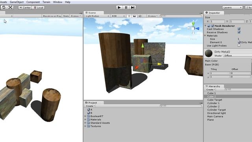Collapse the Mesh Renderer component

click(206, 26)
